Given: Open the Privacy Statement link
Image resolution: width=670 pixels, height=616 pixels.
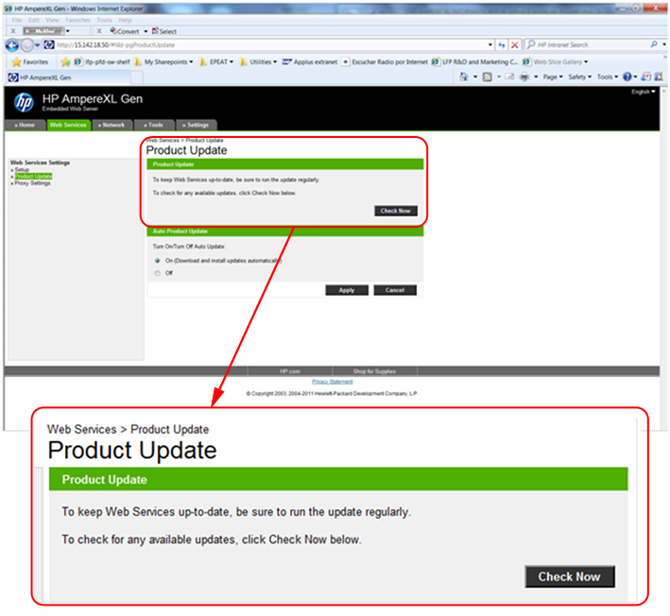Looking at the screenshot, I should [x=333, y=382].
